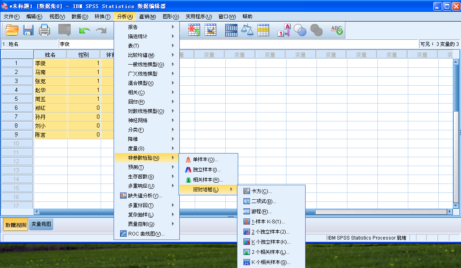
Task: Click the Insert Cases toolbar icon
Action: (x=194, y=30)
